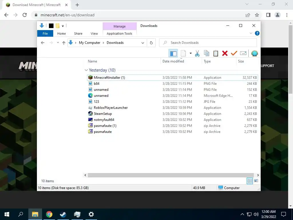
Task: Toggle the navigation pane layout icon
Action: tap(173, 54)
